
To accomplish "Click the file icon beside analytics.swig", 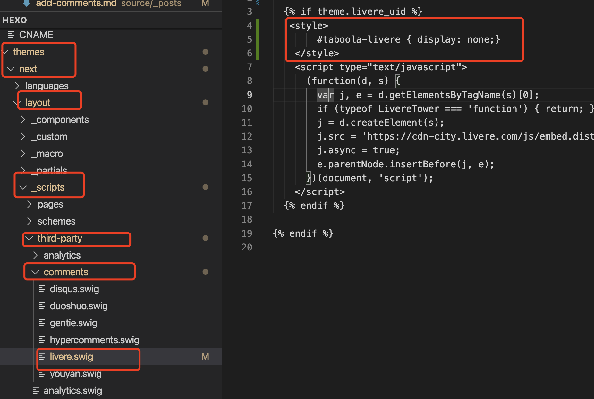I will [36, 390].
